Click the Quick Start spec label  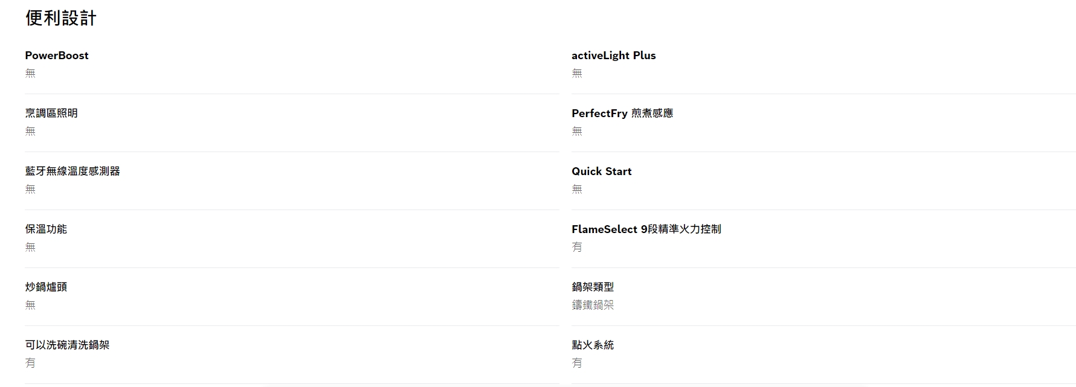[602, 171]
